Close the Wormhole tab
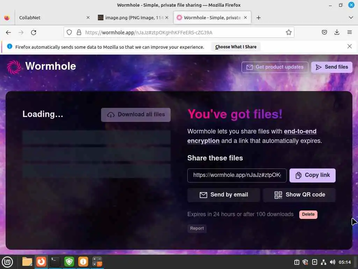Screen dimensions: 358x269 click(245, 18)
